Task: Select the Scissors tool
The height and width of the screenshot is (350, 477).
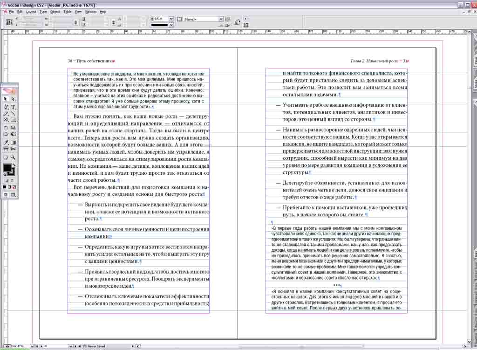Action: point(13,149)
